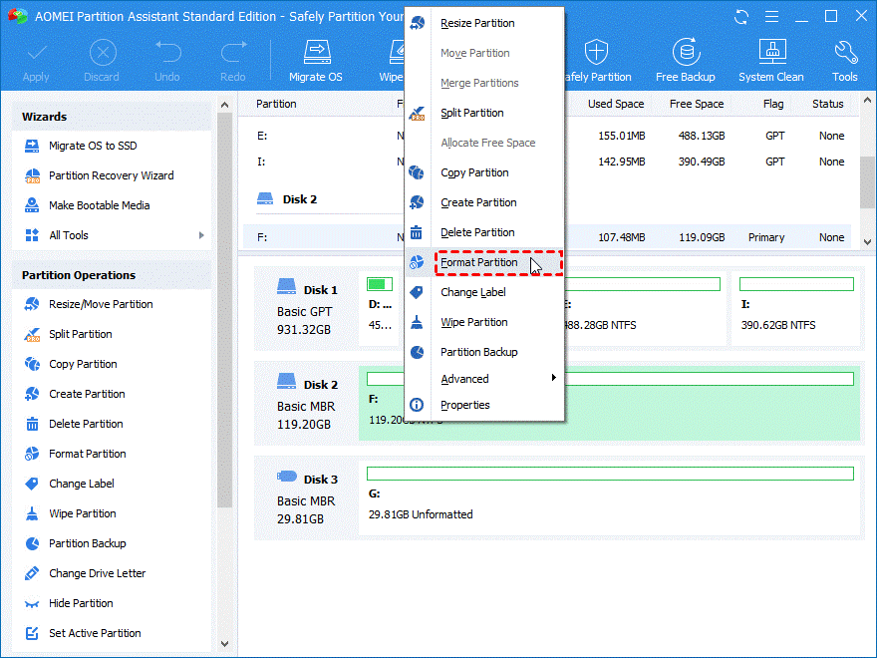The width and height of the screenshot is (877, 658).
Task: Launch System Clean from the toolbar
Action: [x=771, y=52]
